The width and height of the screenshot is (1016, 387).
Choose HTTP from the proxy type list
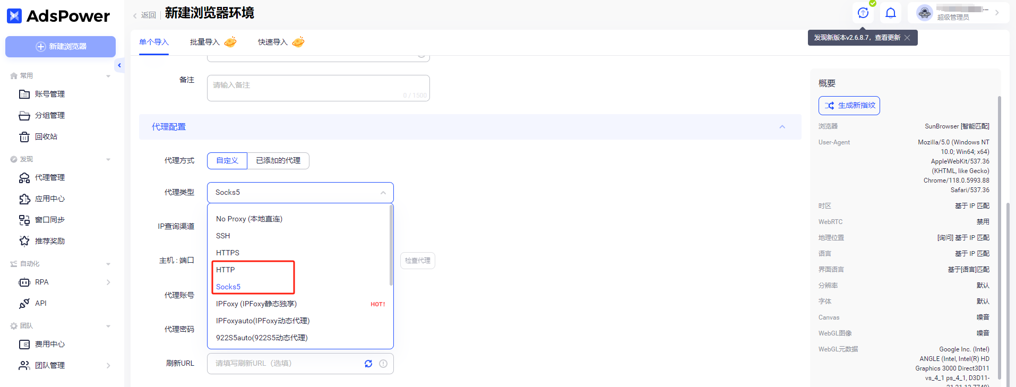(x=226, y=270)
